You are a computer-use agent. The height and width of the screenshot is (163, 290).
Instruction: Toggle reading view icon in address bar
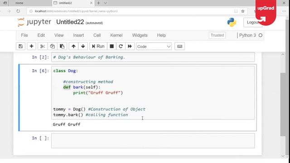(x=236, y=11)
